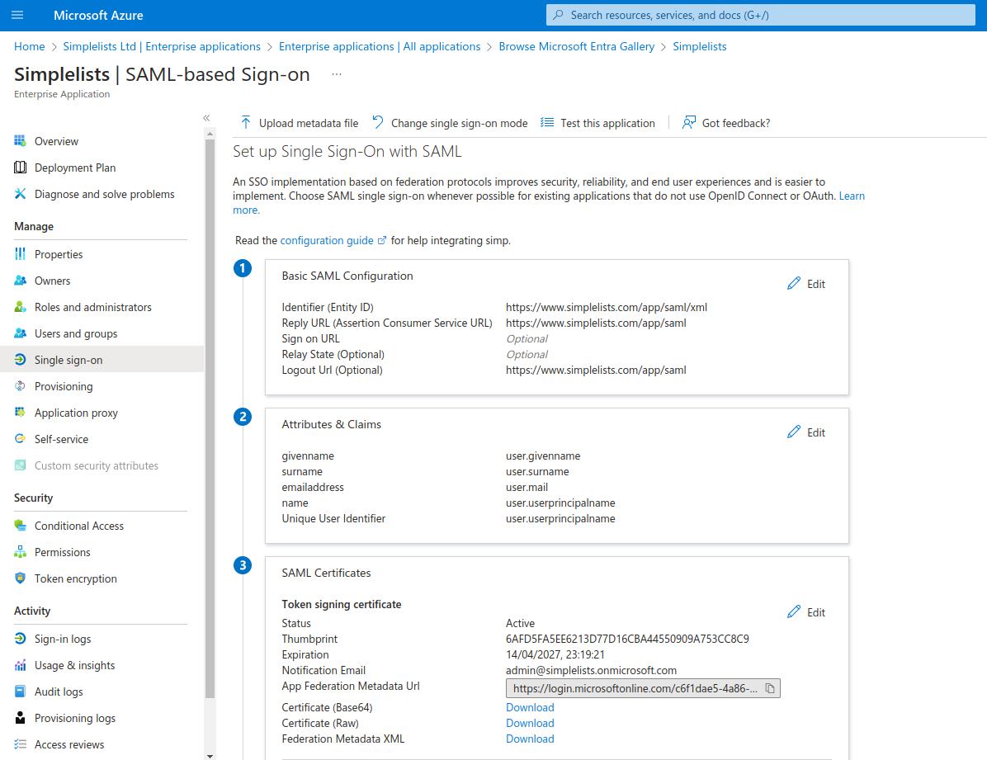Click the Self-service icon
The image size is (987, 760).
20,439
